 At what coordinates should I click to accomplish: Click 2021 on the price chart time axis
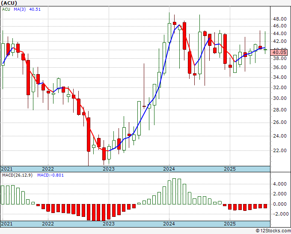7,169
